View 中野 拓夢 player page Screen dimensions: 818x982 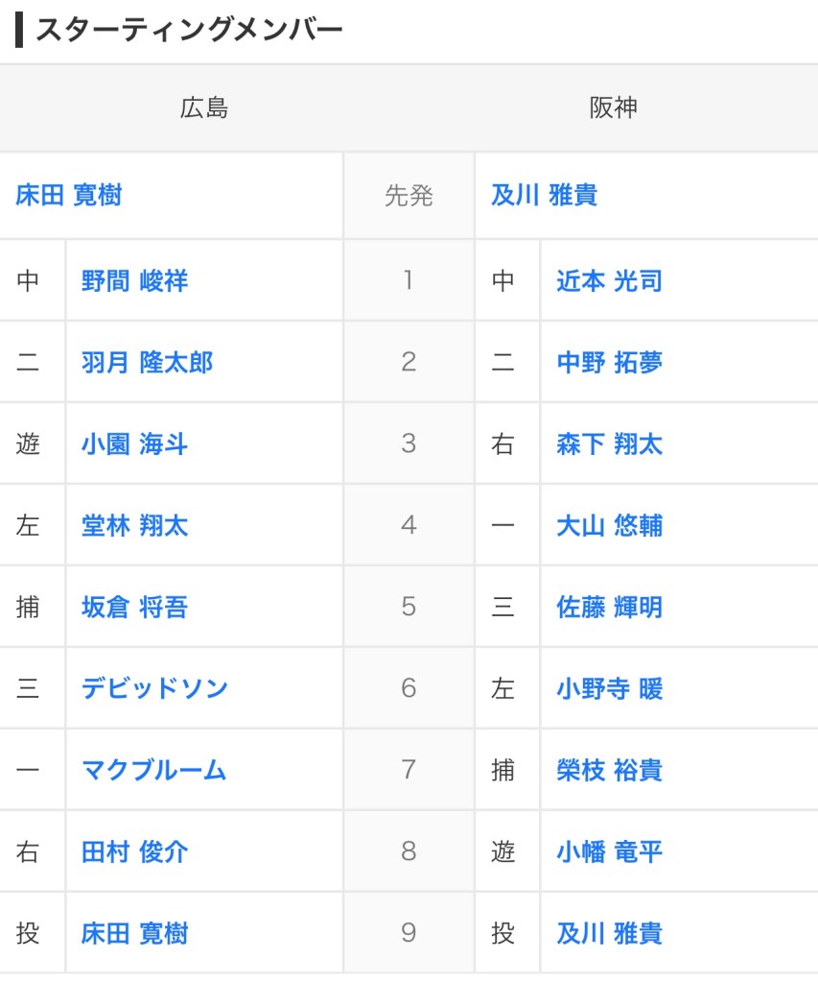pyautogui.click(x=609, y=363)
